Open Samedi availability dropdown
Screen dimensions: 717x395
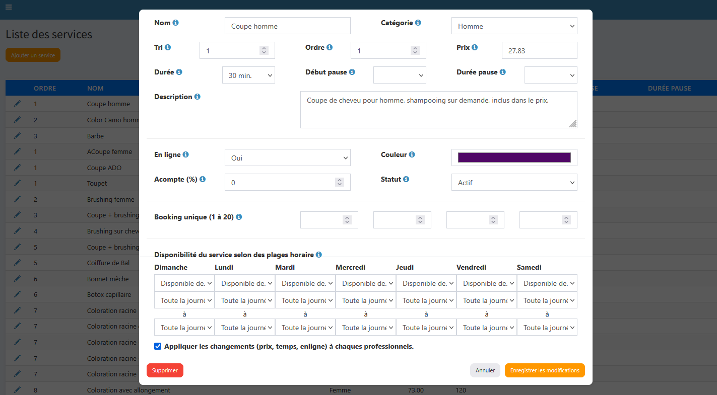[547, 283]
